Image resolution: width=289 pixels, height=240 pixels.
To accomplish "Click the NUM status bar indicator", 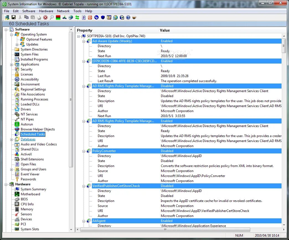I will tap(239, 235).
